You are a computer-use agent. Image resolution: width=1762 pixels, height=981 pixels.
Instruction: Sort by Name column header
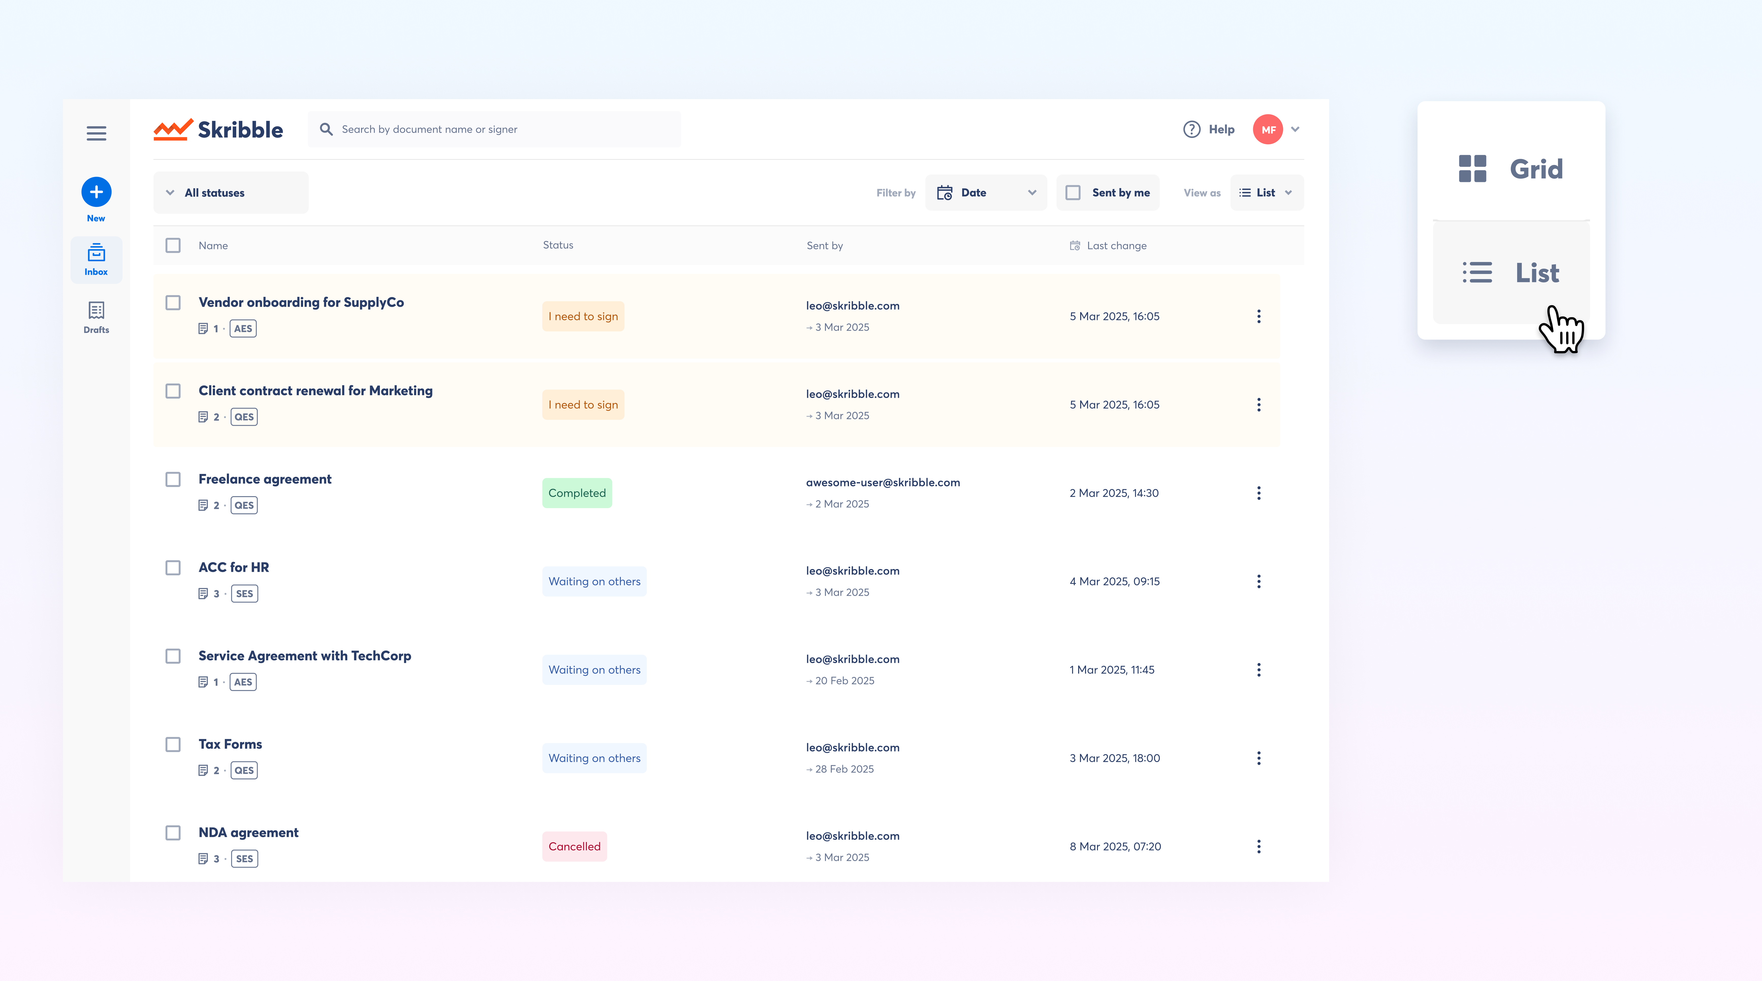(x=213, y=246)
